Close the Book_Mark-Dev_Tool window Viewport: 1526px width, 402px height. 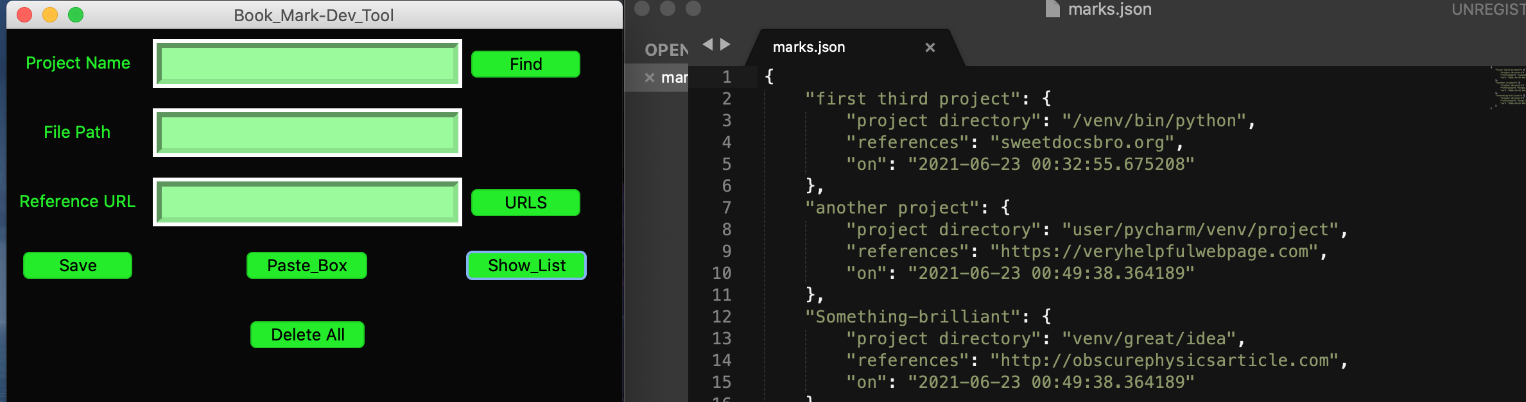24,15
